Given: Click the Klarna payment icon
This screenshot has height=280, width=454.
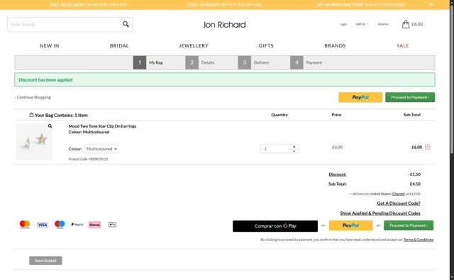Looking at the screenshot, I should 94,225.
